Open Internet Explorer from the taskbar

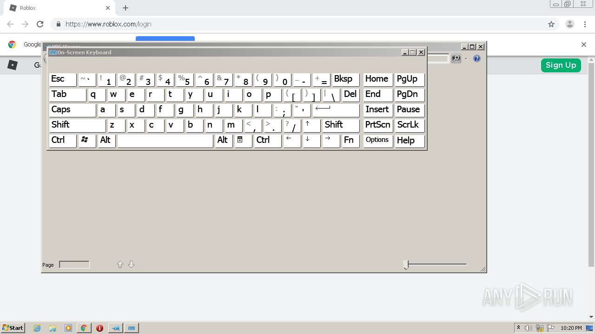point(37,328)
